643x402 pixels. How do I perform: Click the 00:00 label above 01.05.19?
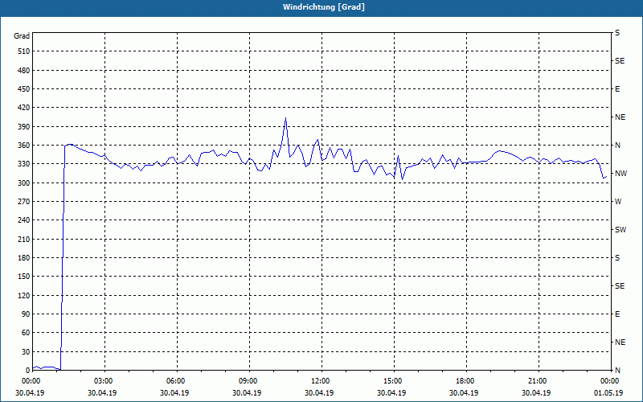[609, 381]
